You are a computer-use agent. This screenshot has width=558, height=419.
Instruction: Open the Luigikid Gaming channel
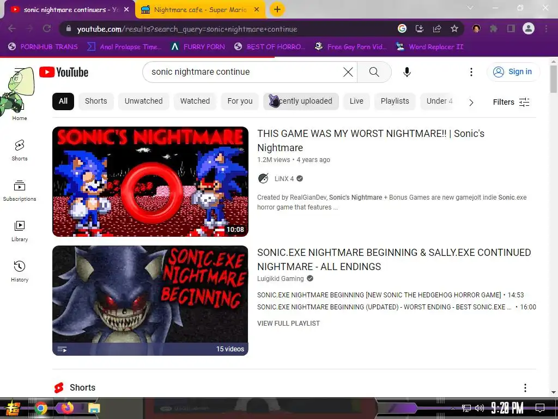click(x=281, y=279)
